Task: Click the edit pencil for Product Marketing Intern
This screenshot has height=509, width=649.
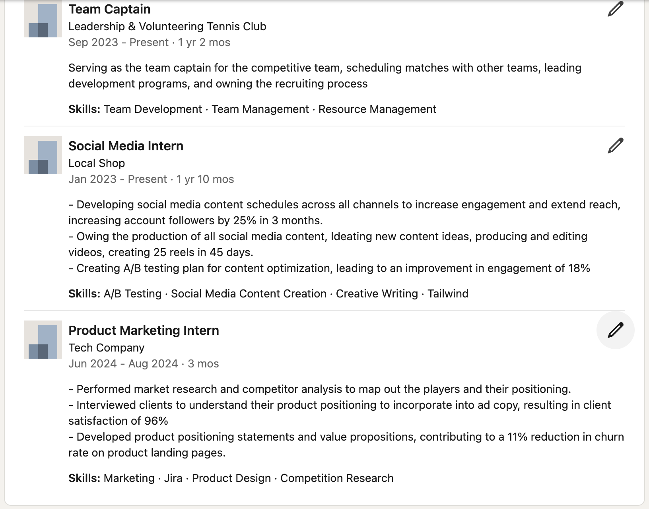Action: click(x=616, y=330)
